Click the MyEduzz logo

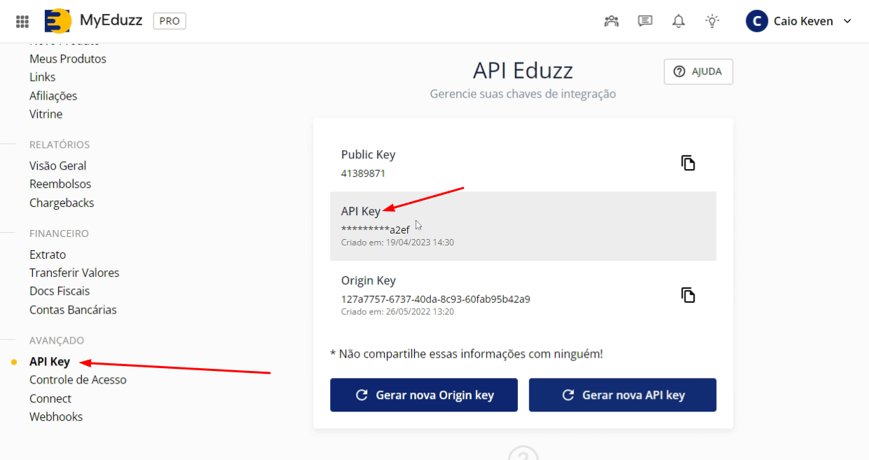point(57,21)
